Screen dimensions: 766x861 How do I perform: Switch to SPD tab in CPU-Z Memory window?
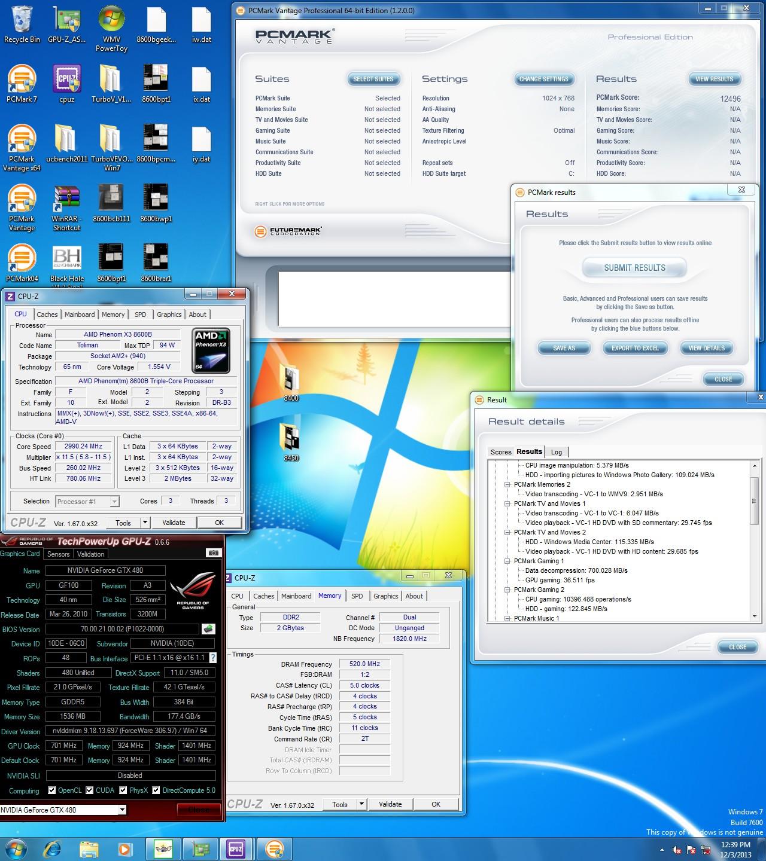[x=357, y=596]
